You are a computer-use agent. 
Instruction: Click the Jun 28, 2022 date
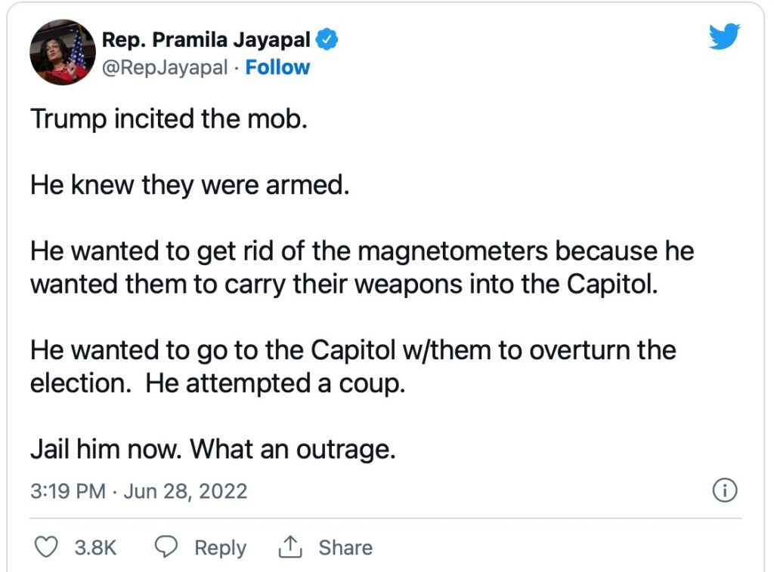click(x=185, y=491)
